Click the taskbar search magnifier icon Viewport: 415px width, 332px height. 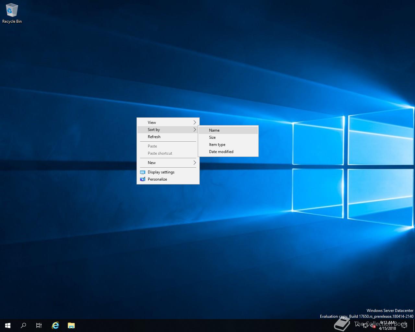pos(23,325)
